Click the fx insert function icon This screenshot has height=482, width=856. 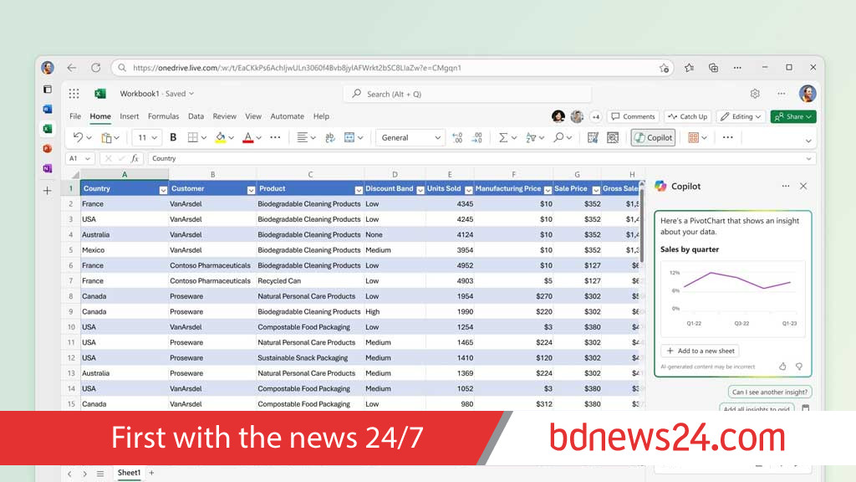(x=135, y=158)
